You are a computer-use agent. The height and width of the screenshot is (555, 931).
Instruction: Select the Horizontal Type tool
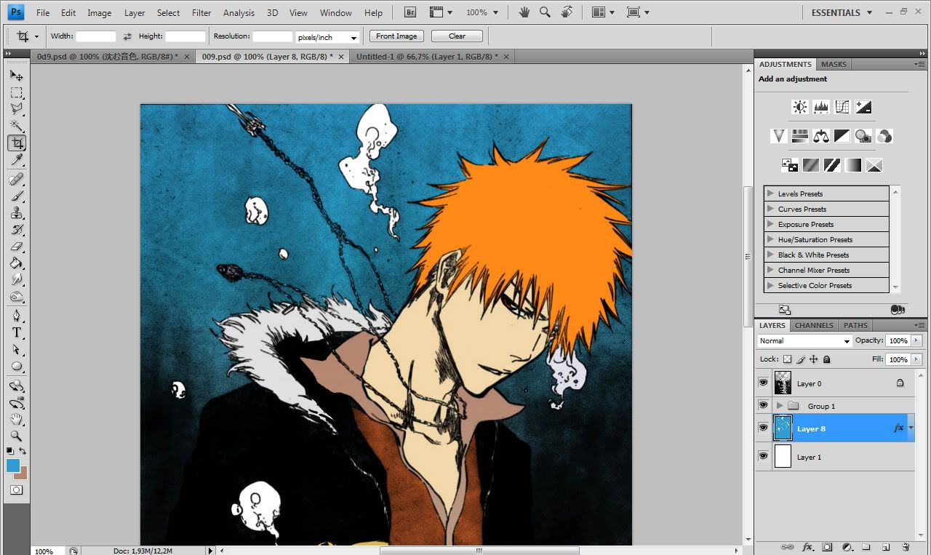[16, 332]
